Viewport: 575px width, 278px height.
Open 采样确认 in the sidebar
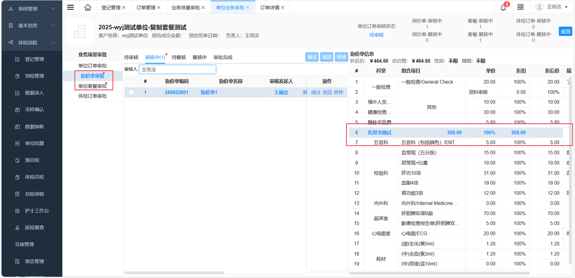point(34,110)
